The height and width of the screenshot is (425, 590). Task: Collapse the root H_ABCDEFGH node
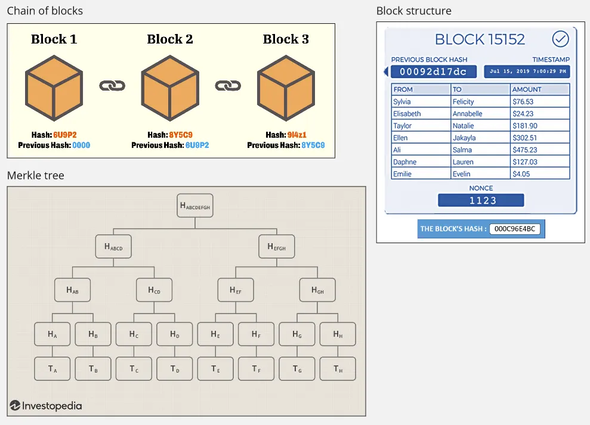point(194,205)
